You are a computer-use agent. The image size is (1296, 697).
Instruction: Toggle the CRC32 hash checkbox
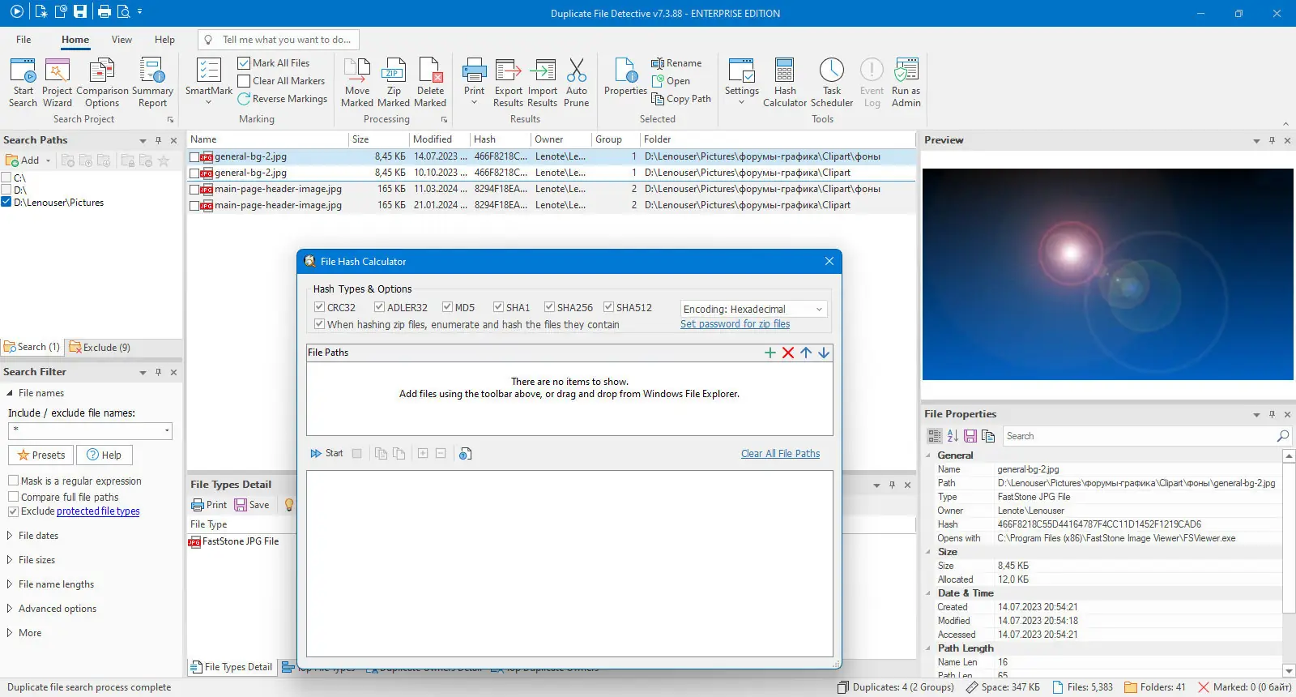319,307
